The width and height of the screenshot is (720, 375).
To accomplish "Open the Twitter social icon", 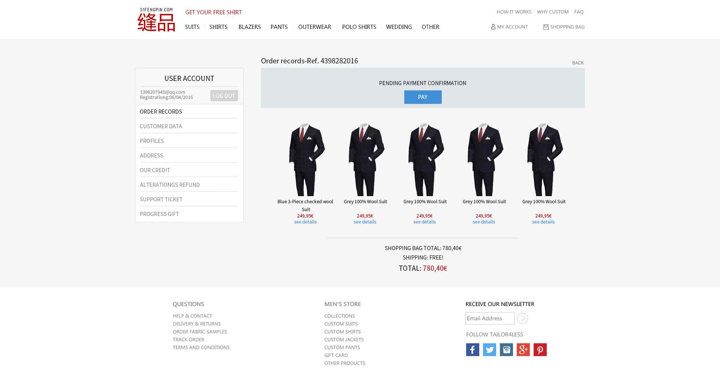I will [x=489, y=349].
